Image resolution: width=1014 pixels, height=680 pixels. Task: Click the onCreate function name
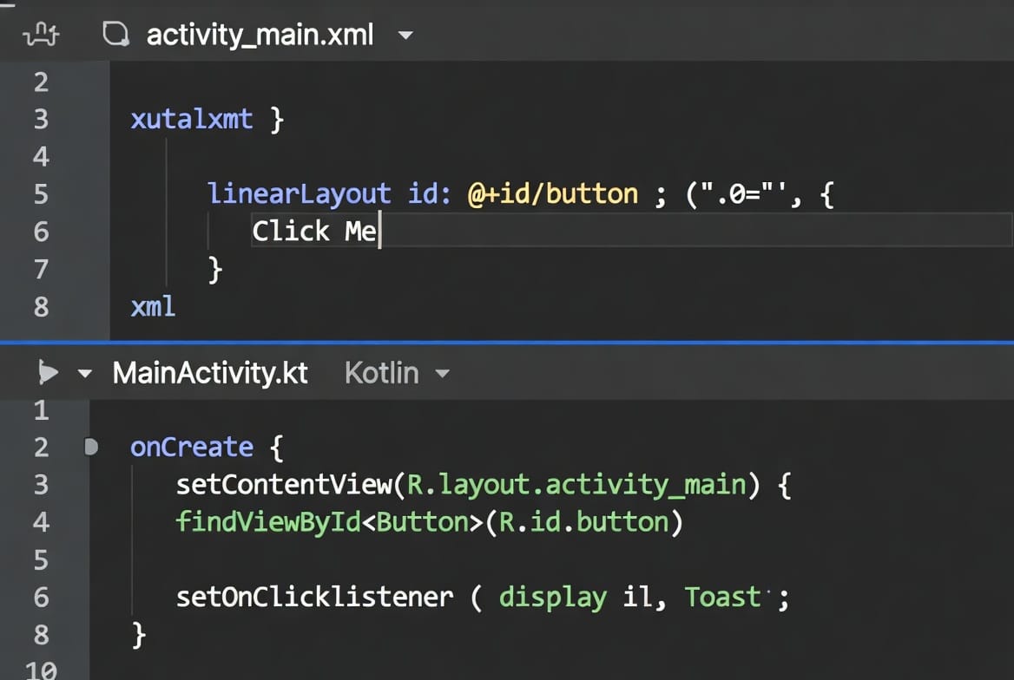click(191, 448)
